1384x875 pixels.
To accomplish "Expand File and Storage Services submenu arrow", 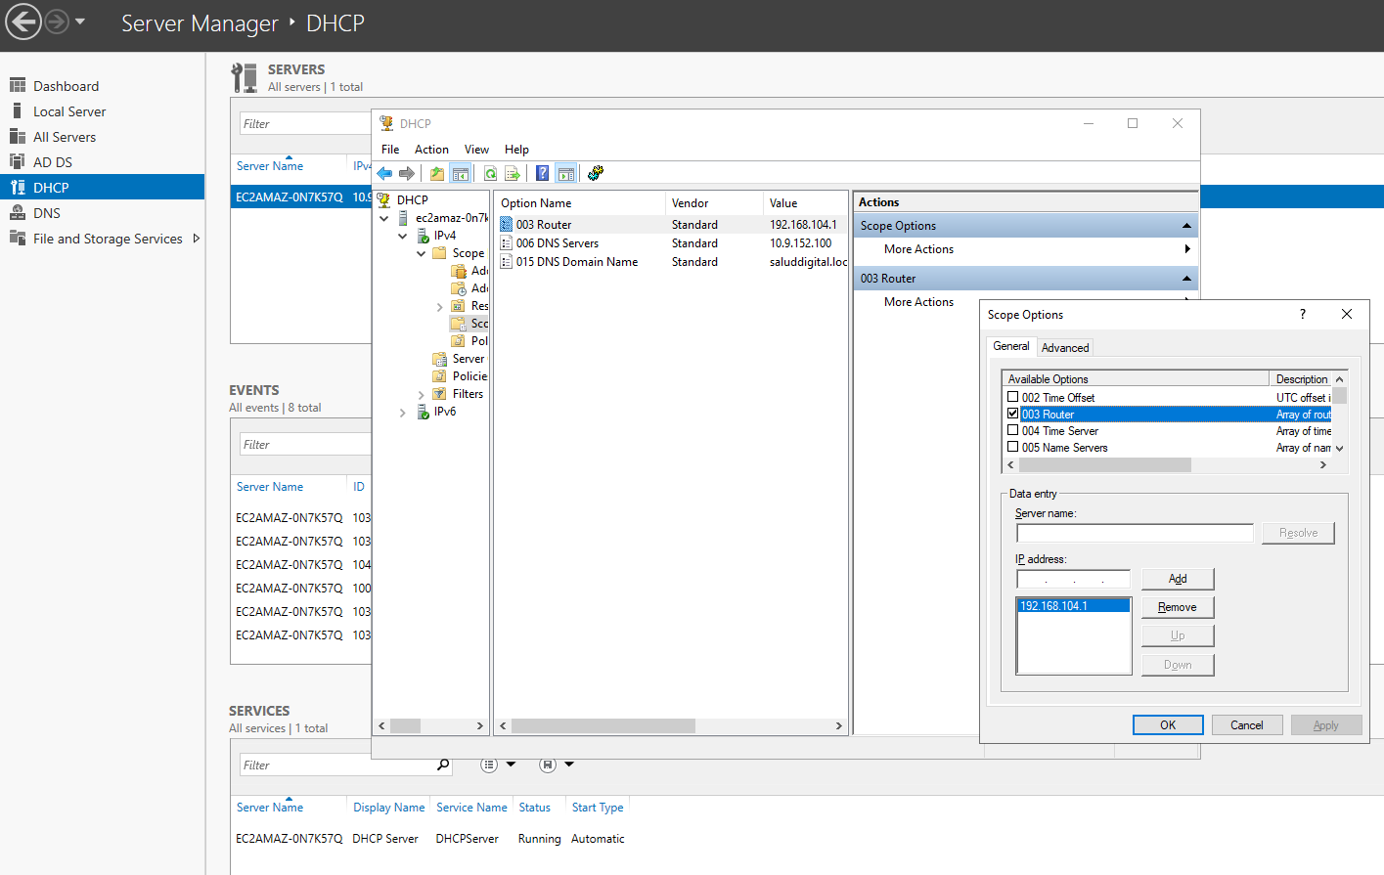I will click(x=197, y=239).
